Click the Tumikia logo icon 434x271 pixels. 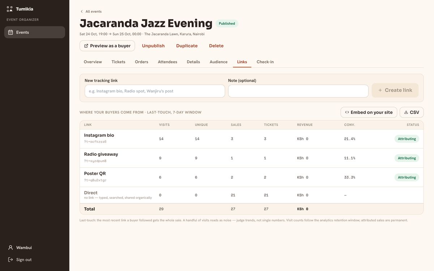tap(10, 9)
